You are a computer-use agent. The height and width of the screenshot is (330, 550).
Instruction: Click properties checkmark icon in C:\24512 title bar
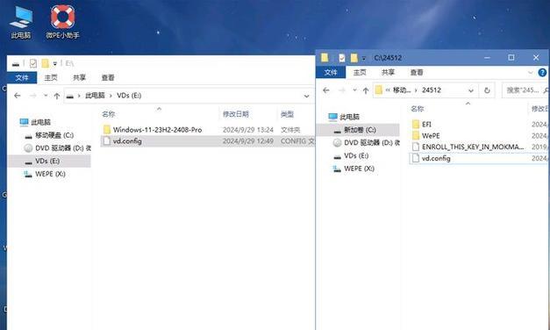tap(342, 58)
